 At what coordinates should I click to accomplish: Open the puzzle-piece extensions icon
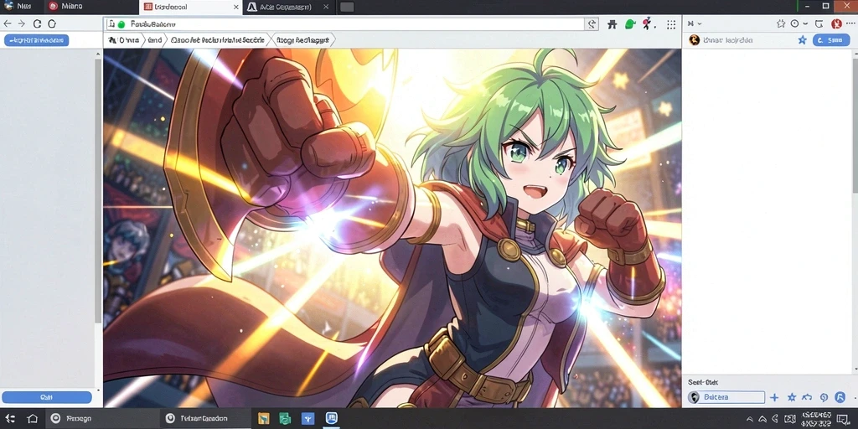[612, 24]
